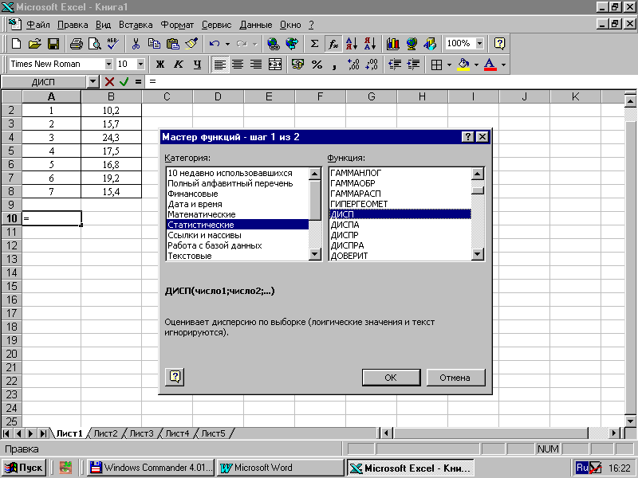The width and height of the screenshot is (638, 478).
Task: Activate the Format Painter brush
Action: (191, 44)
